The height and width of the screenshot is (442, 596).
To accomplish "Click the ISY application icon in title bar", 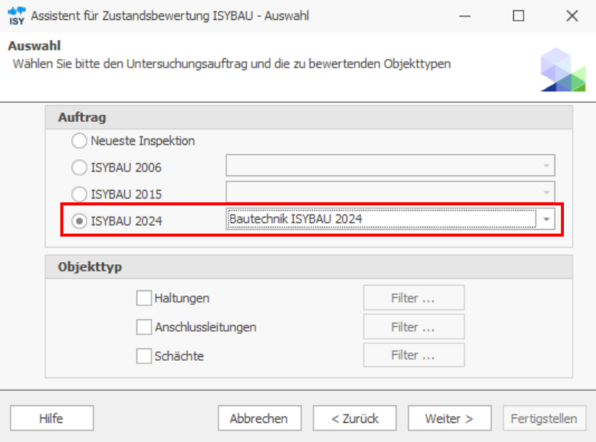I will click(16, 16).
